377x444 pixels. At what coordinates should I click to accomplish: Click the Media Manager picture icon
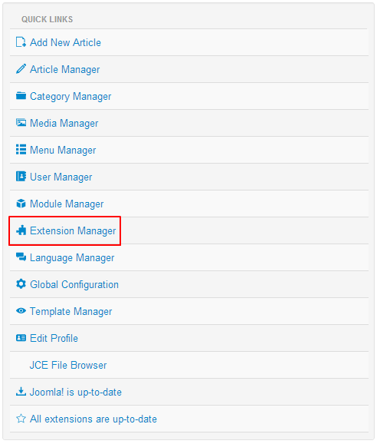(21, 123)
